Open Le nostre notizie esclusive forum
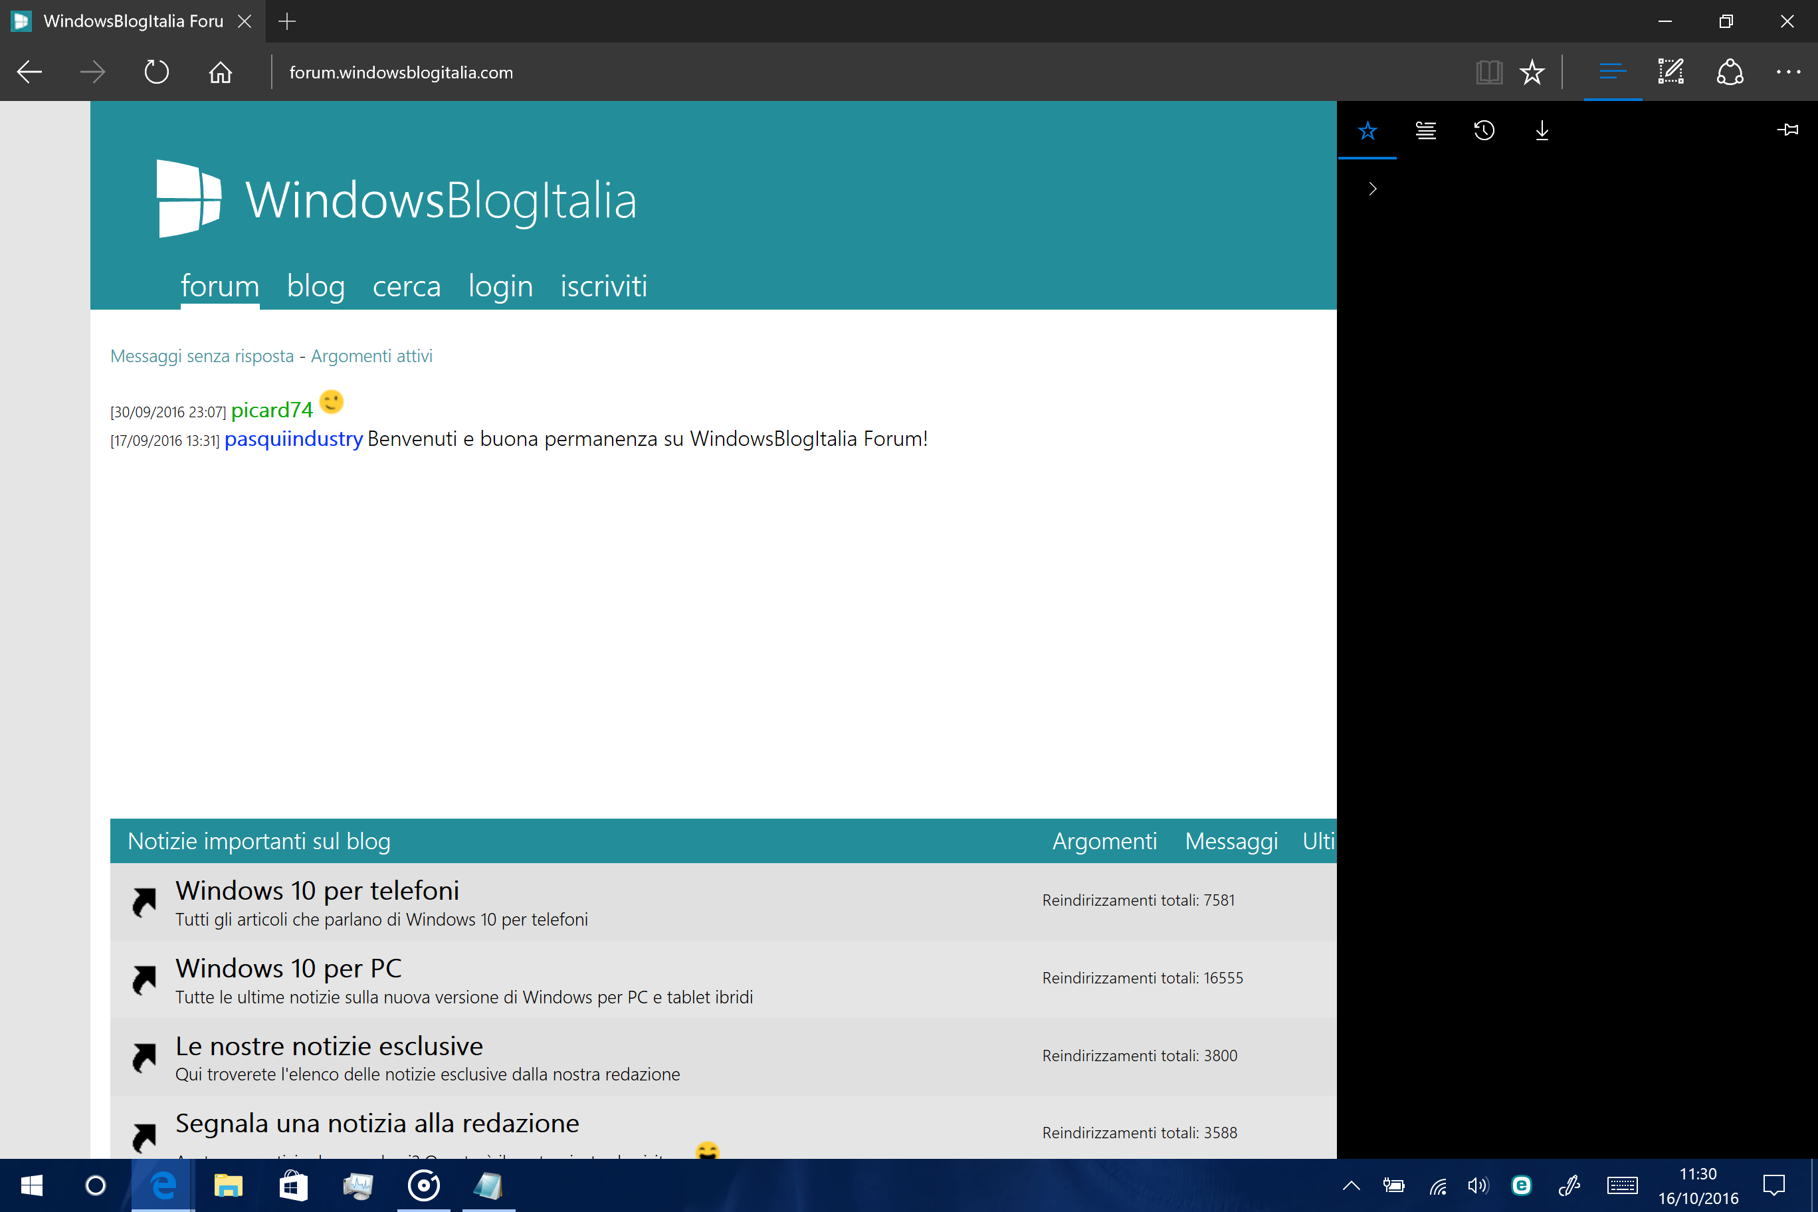1818x1212 pixels. point(330,1046)
